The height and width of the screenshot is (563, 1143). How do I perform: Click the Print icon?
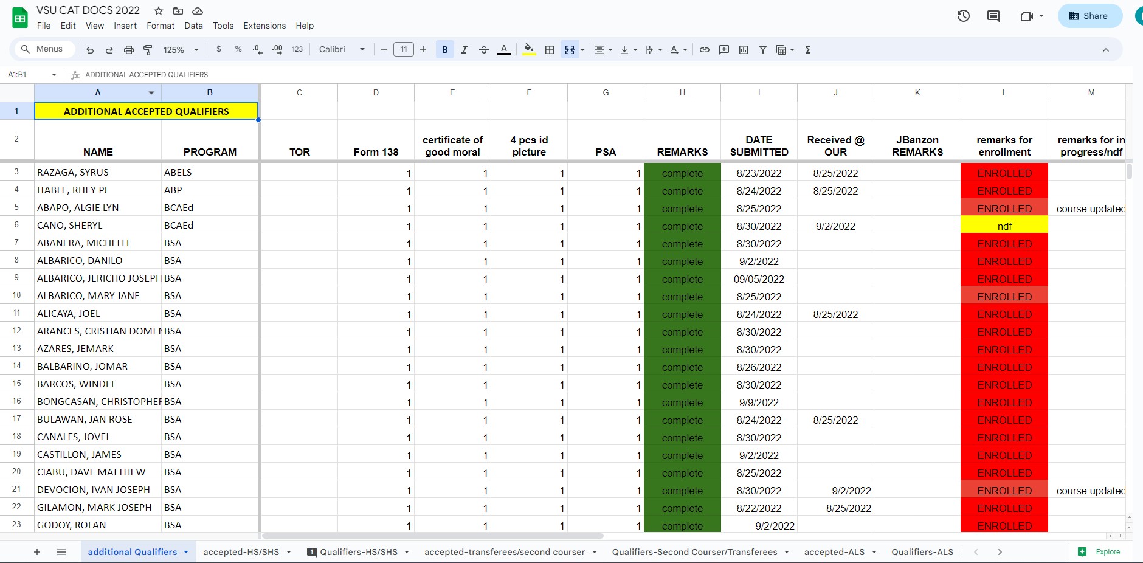(x=128, y=50)
